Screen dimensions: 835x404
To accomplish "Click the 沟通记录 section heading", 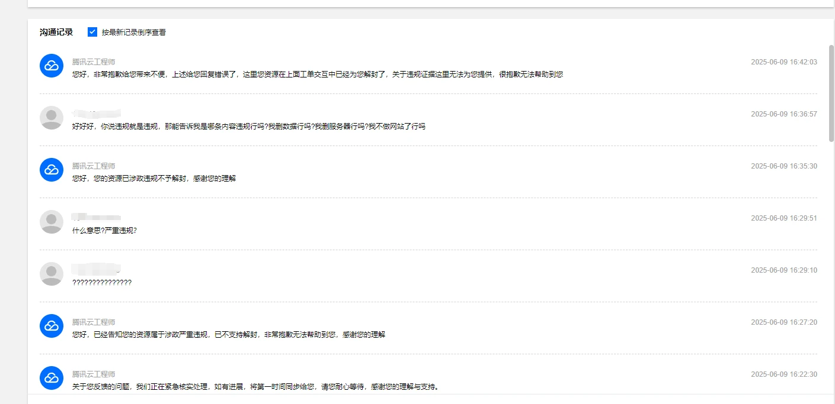I will [x=56, y=32].
